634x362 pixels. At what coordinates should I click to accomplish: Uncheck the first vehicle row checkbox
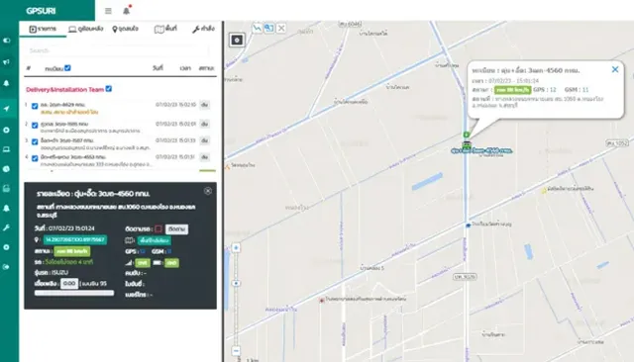click(x=35, y=106)
